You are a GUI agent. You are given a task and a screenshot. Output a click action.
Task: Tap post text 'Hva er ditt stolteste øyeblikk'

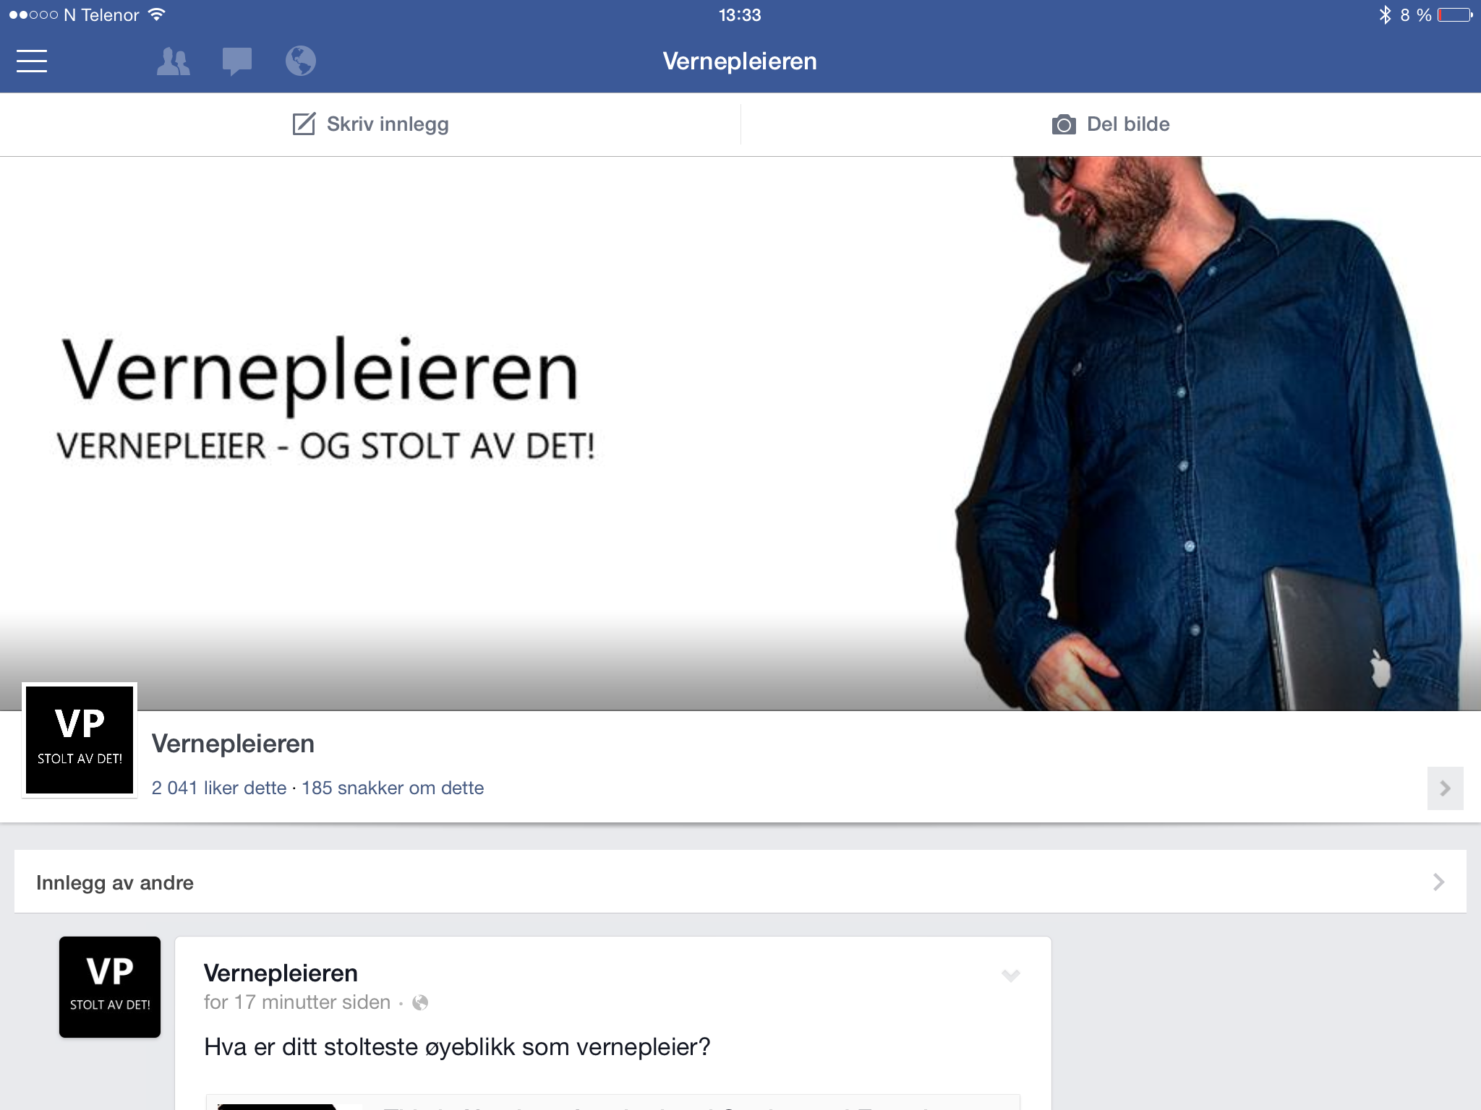coord(457,1046)
